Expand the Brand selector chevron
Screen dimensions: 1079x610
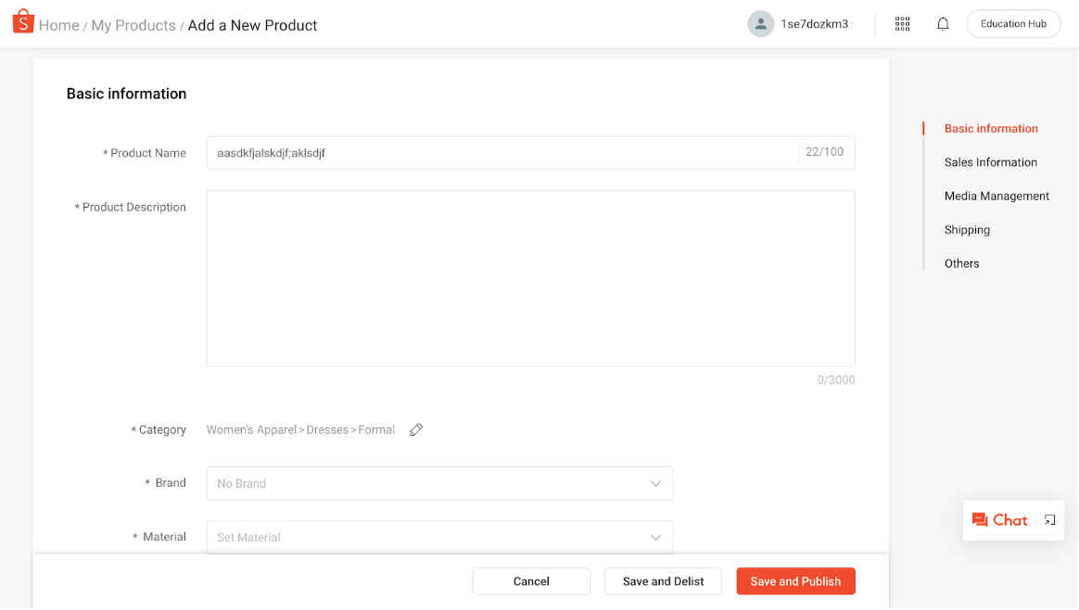pyautogui.click(x=655, y=483)
